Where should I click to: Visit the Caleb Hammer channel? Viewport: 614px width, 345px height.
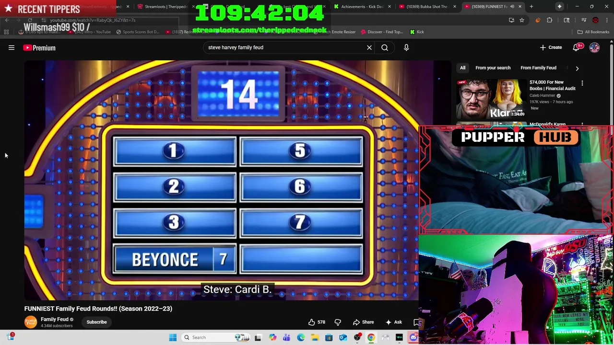coord(542,95)
